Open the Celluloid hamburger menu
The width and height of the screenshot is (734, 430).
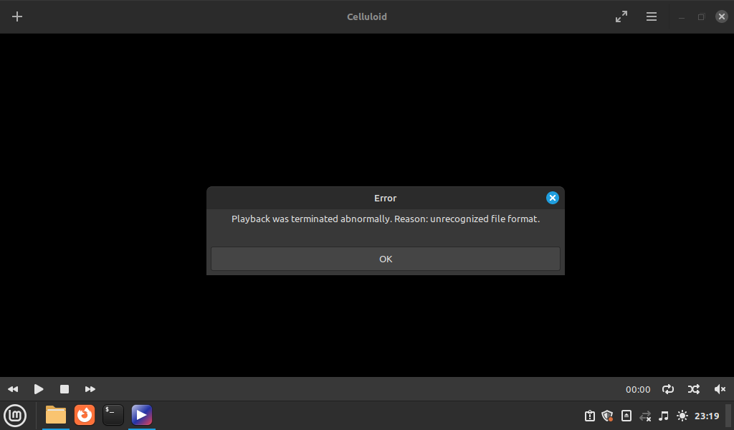[x=652, y=16]
